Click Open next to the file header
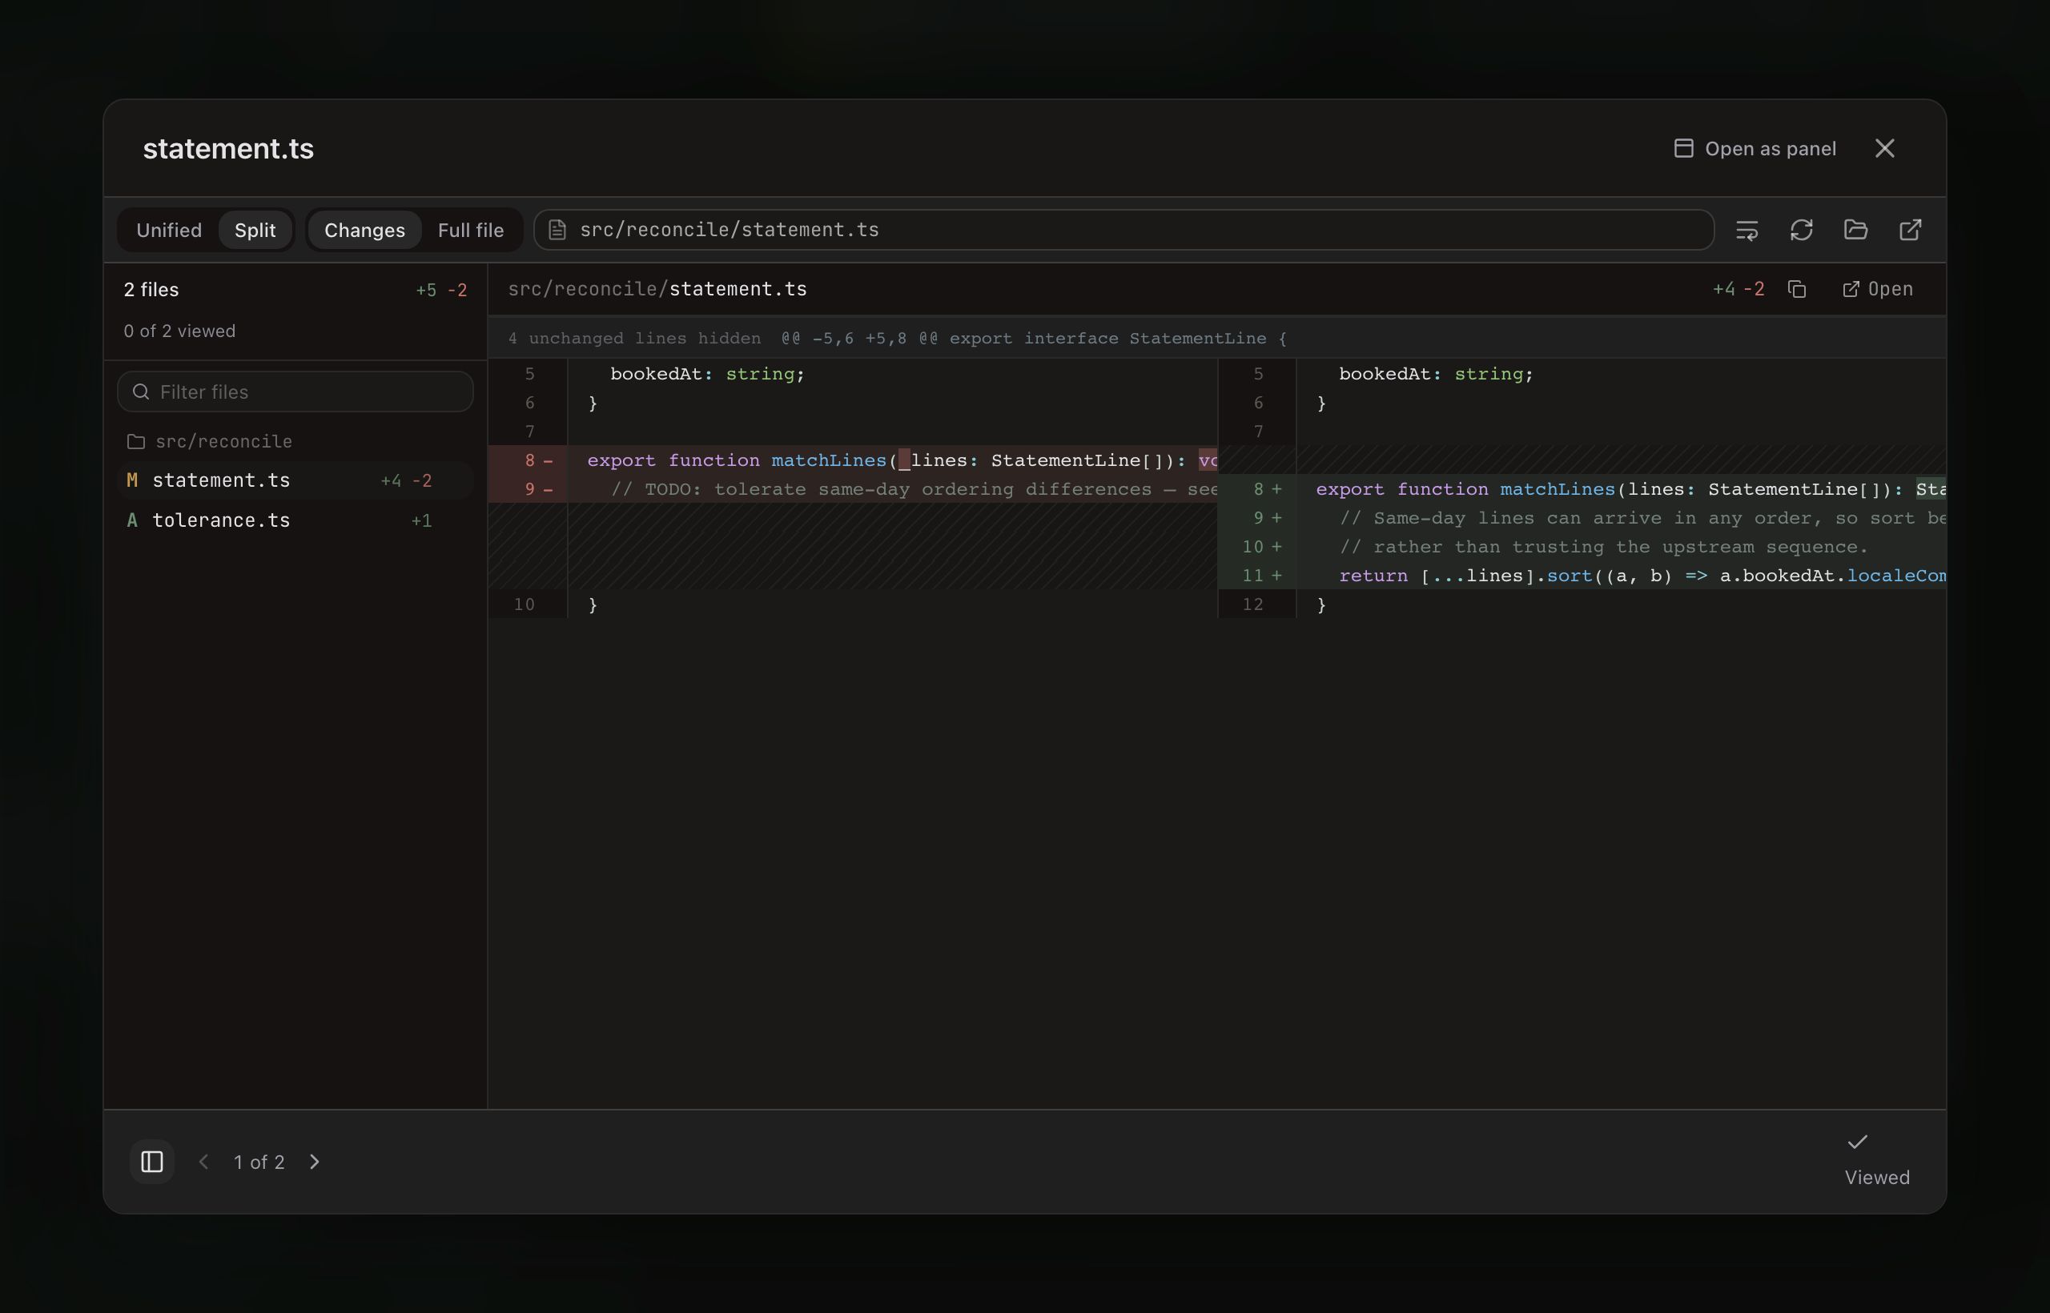Viewport: 2050px width, 1313px height. (1878, 290)
